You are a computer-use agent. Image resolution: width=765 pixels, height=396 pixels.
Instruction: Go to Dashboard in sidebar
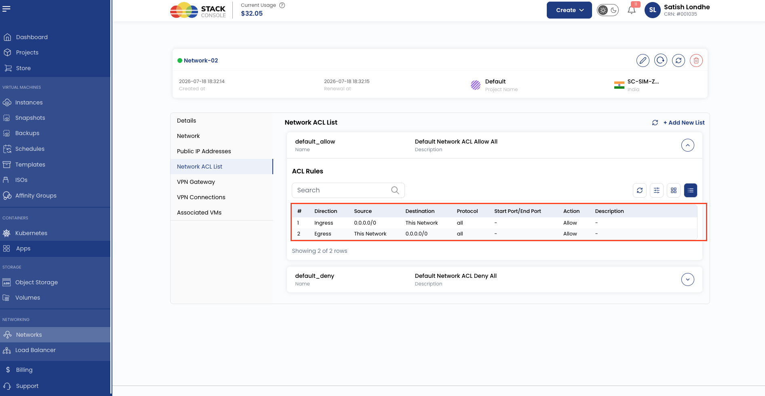click(x=55, y=37)
